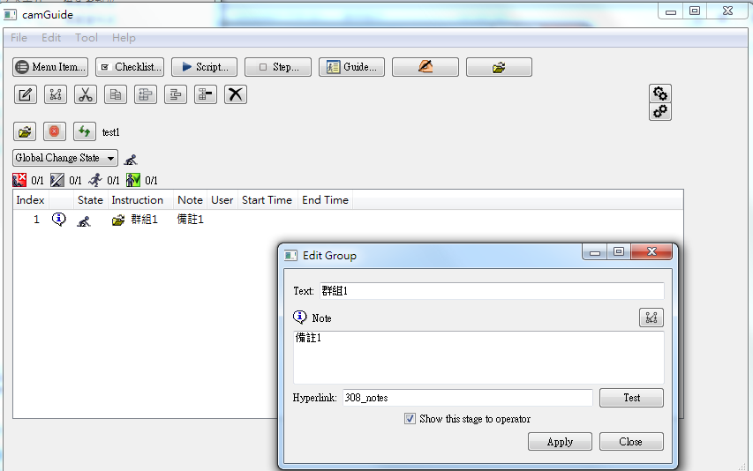Open the Checklist... button
The height and width of the screenshot is (471, 753).
130,67
